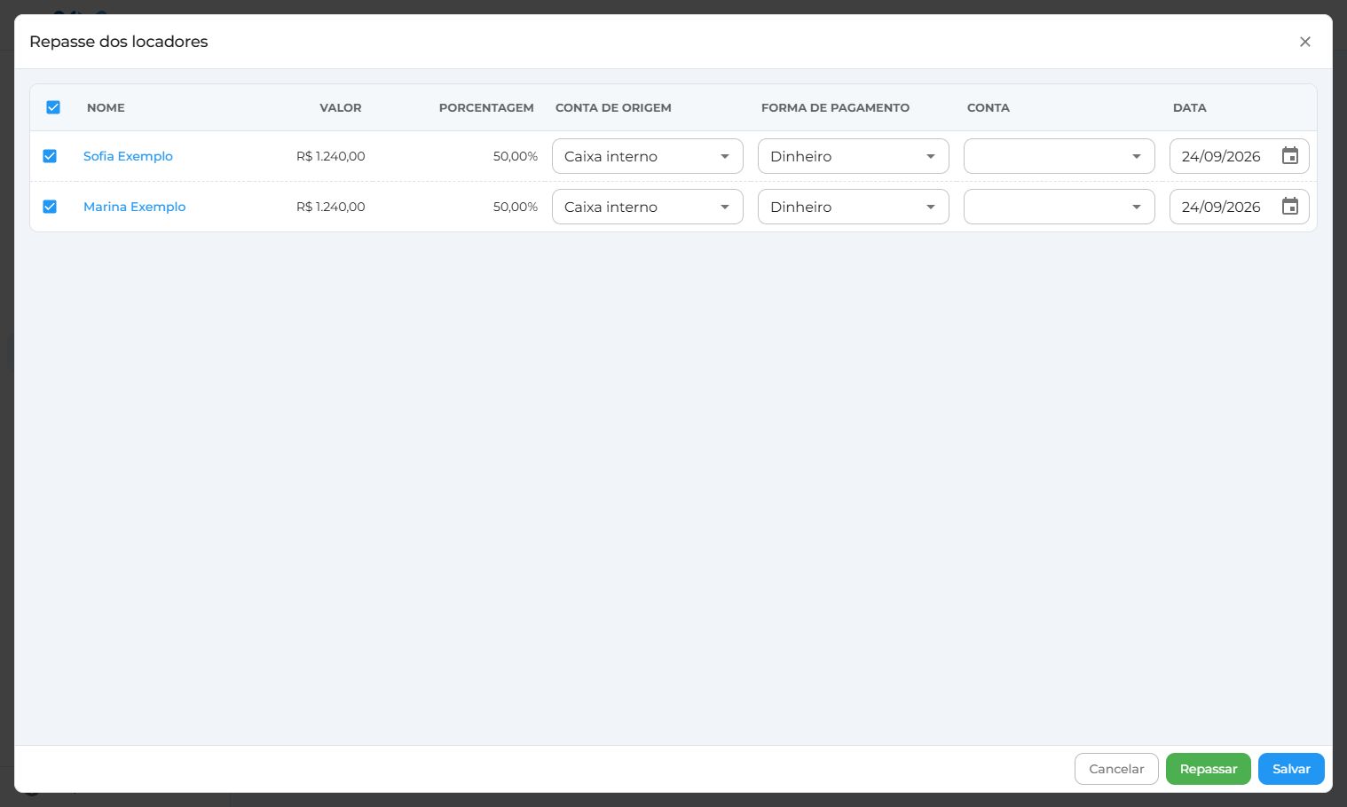Click NOME column header

[x=106, y=107]
